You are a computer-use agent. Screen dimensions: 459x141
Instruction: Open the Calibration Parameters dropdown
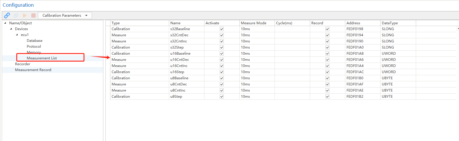tap(65, 16)
